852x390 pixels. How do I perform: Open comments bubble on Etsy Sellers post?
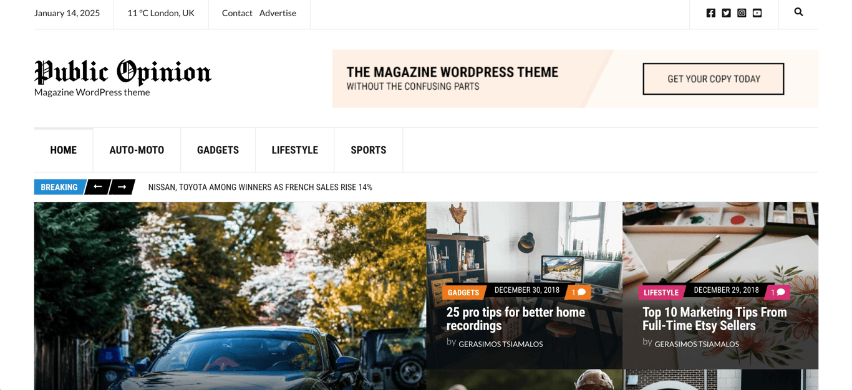tap(777, 292)
